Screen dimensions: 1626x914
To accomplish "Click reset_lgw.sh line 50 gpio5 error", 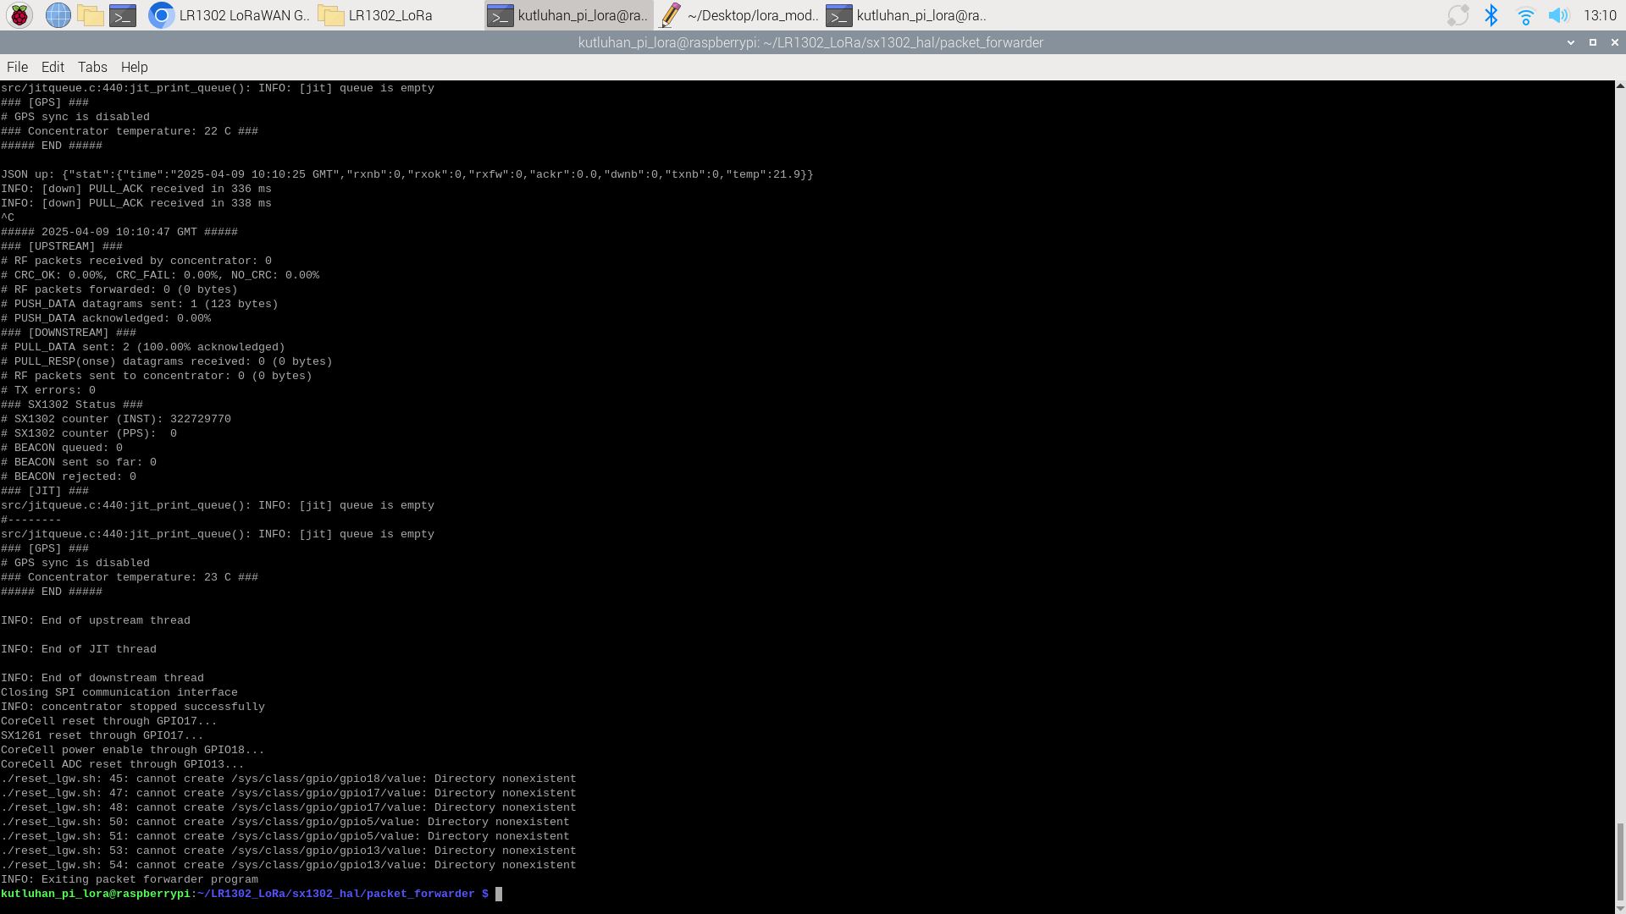I will pos(285,822).
